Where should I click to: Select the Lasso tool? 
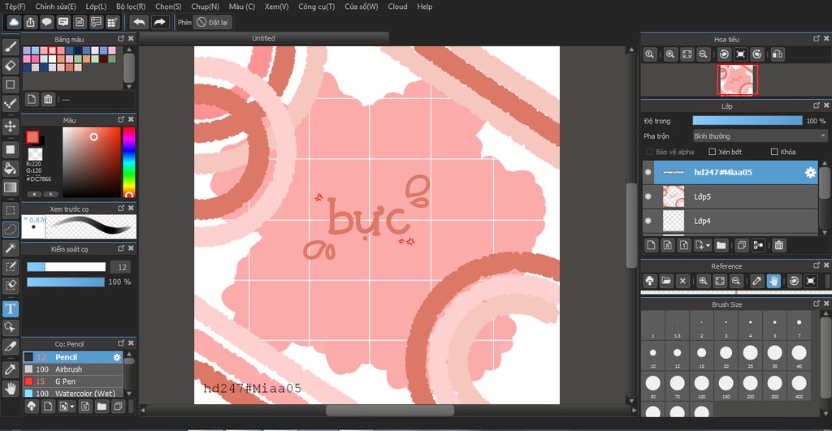[x=10, y=230]
